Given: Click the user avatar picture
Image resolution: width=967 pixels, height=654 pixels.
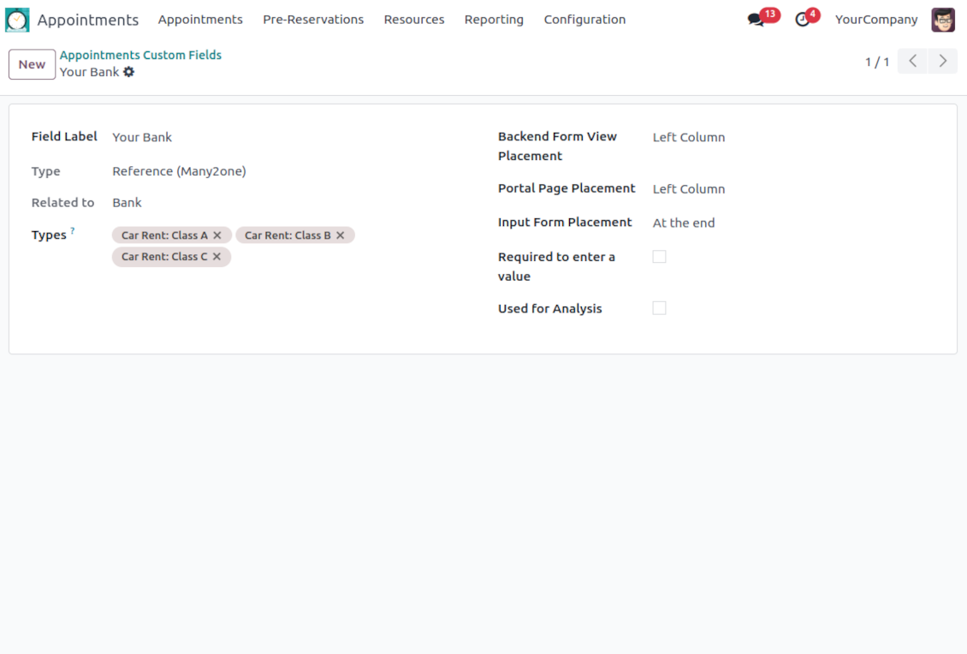Looking at the screenshot, I should [x=943, y=20].
